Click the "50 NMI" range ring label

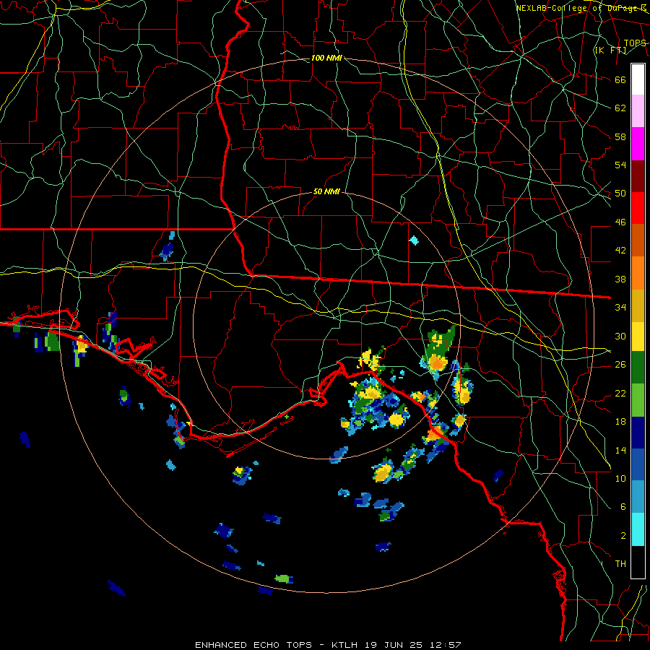326,191
